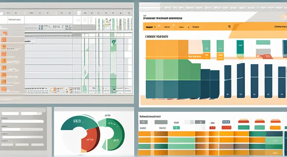The image size is (287, 157).
Task: Click the topmost orange icon in spreadsheet sidebar
Action: (4, 32)
